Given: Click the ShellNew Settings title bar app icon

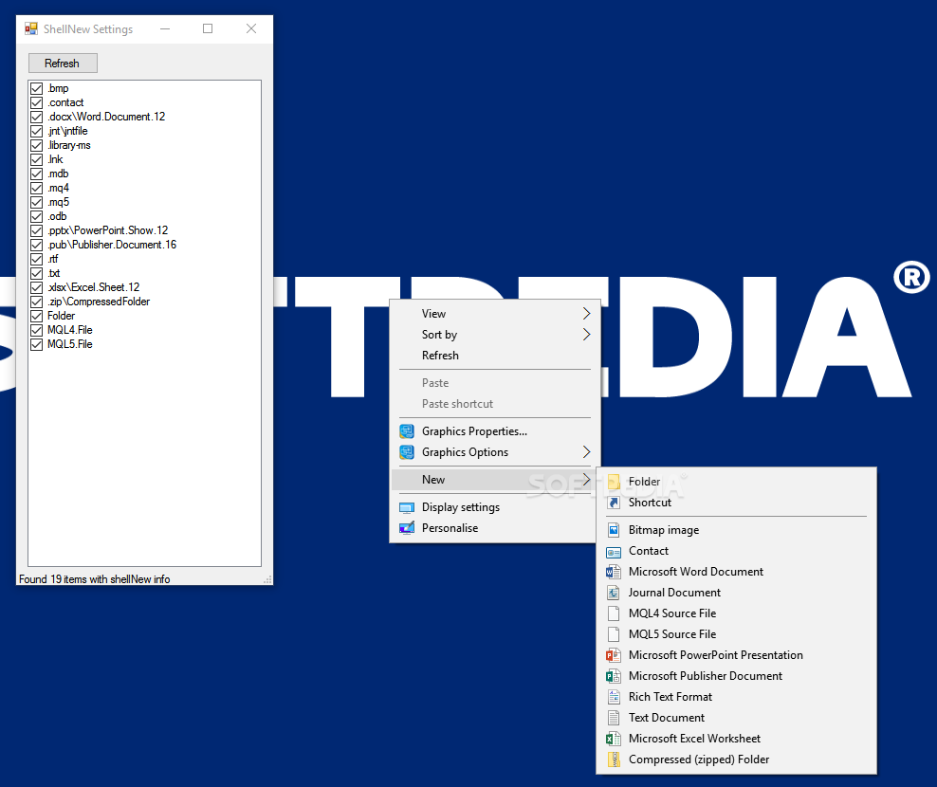Looking at the screenshot, I should pos(31,28).
